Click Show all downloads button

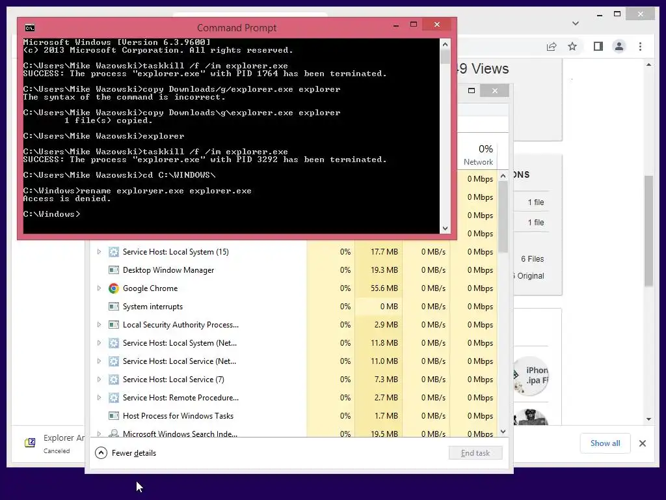coord(606,443)
